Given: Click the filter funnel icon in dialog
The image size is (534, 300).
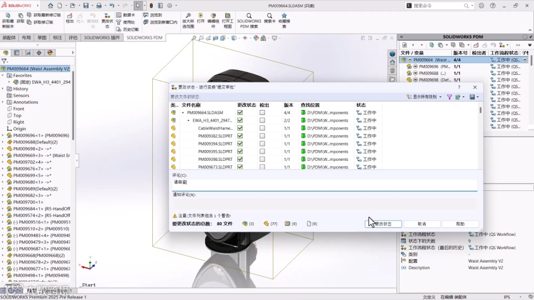Looking at the screenshot, I should click(x=449, y=97).
